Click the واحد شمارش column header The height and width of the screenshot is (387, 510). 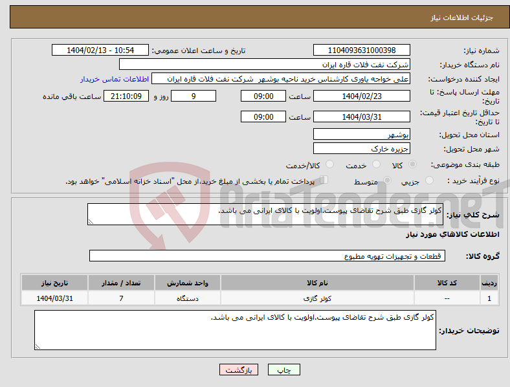(187, 283)
